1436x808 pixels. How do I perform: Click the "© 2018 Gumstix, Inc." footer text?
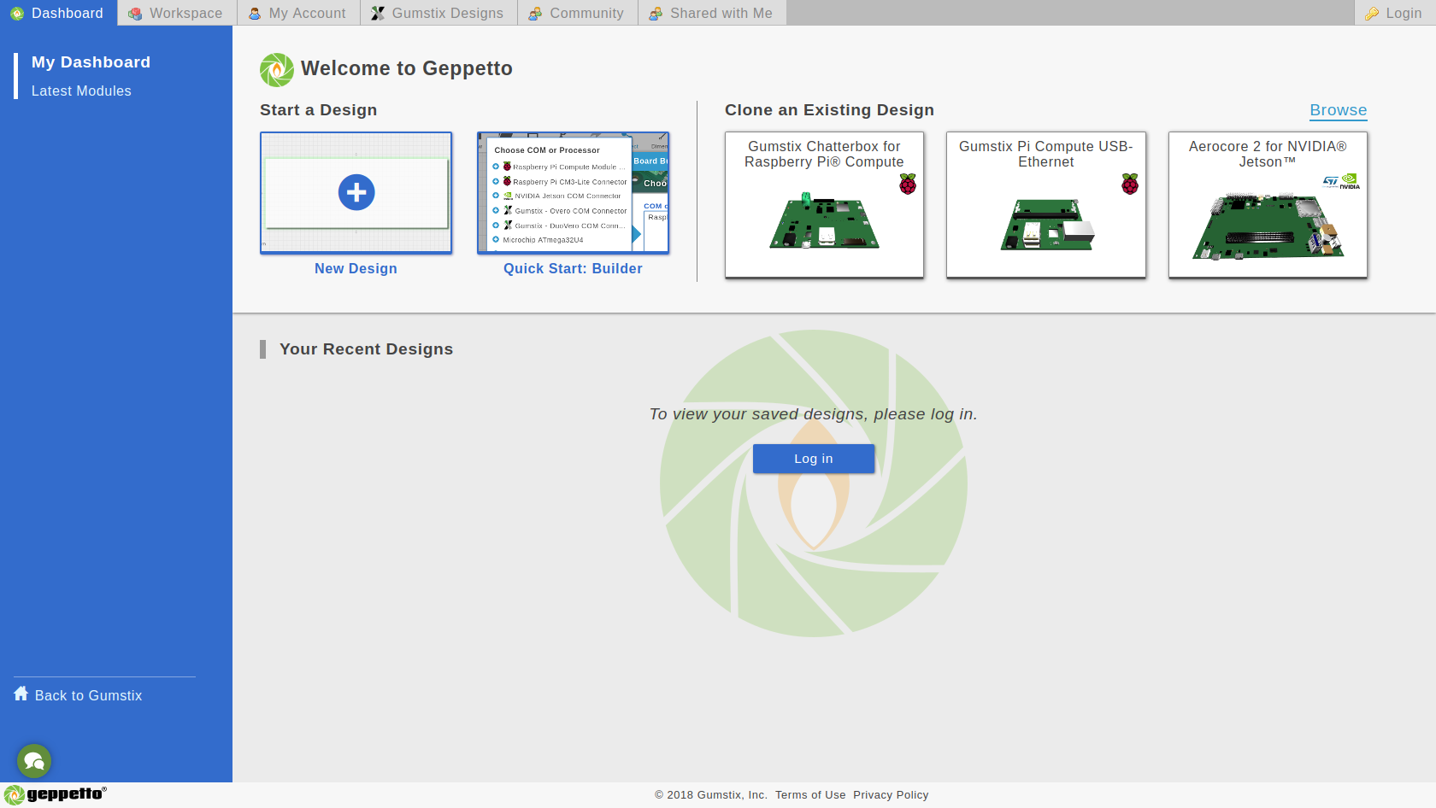[711, 794]
